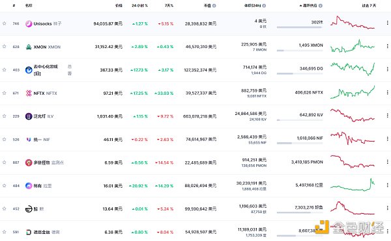Sort by the circulating supply column header
391x241 pixels.
(x=309, y=5)
